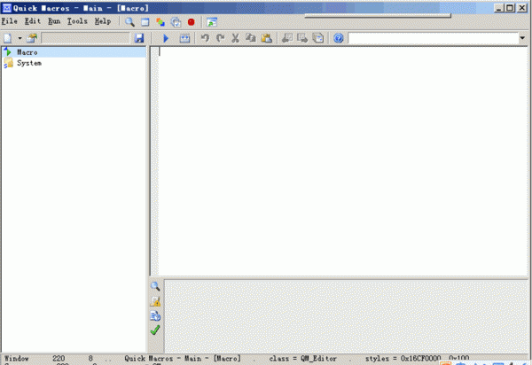Screen dimensions: 532x365
Task: Click the 'class = QM_Editor' status bar text
Action: (x=302, y=358)
